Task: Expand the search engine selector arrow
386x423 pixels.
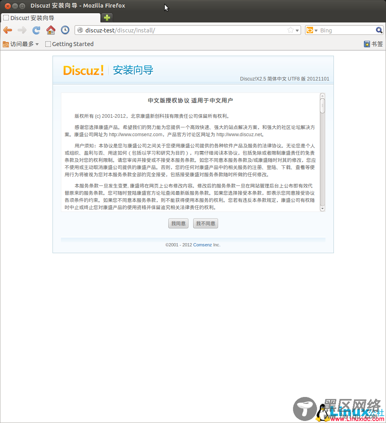Action: (x=316, y=30)
